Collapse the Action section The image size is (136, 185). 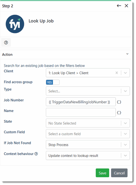(127, 54)
